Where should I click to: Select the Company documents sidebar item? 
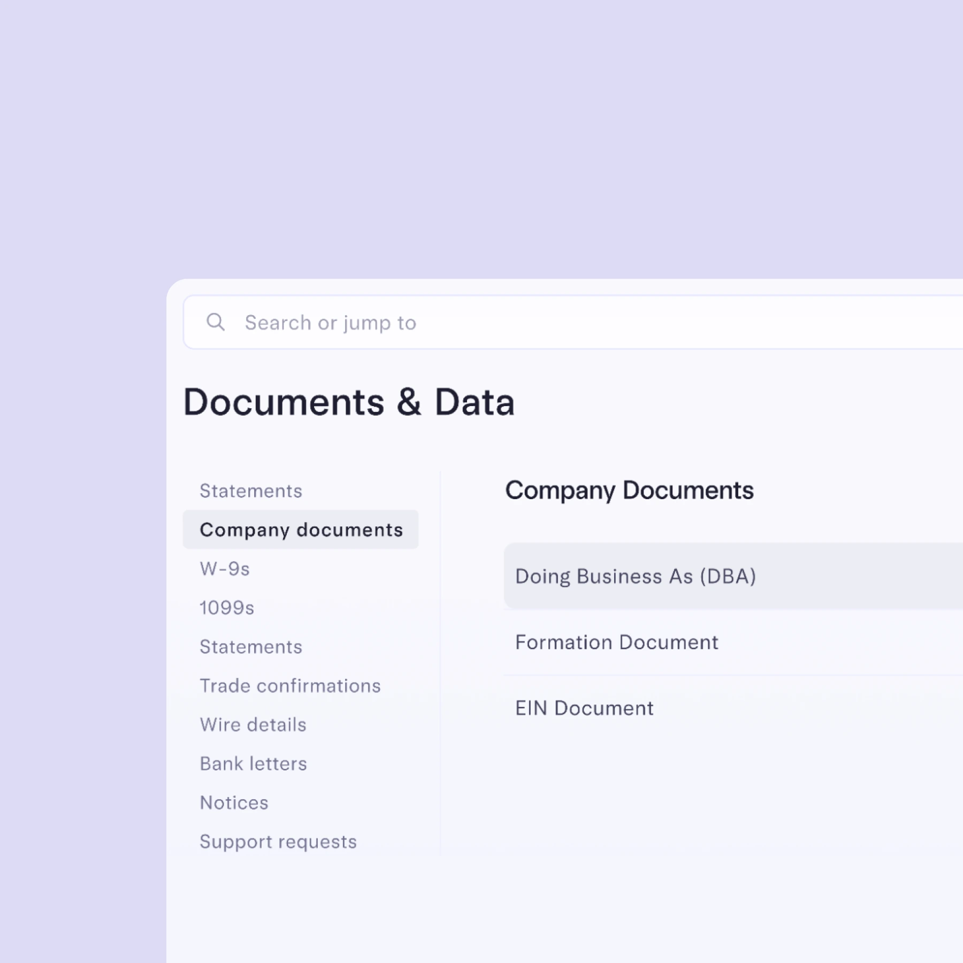301,529
